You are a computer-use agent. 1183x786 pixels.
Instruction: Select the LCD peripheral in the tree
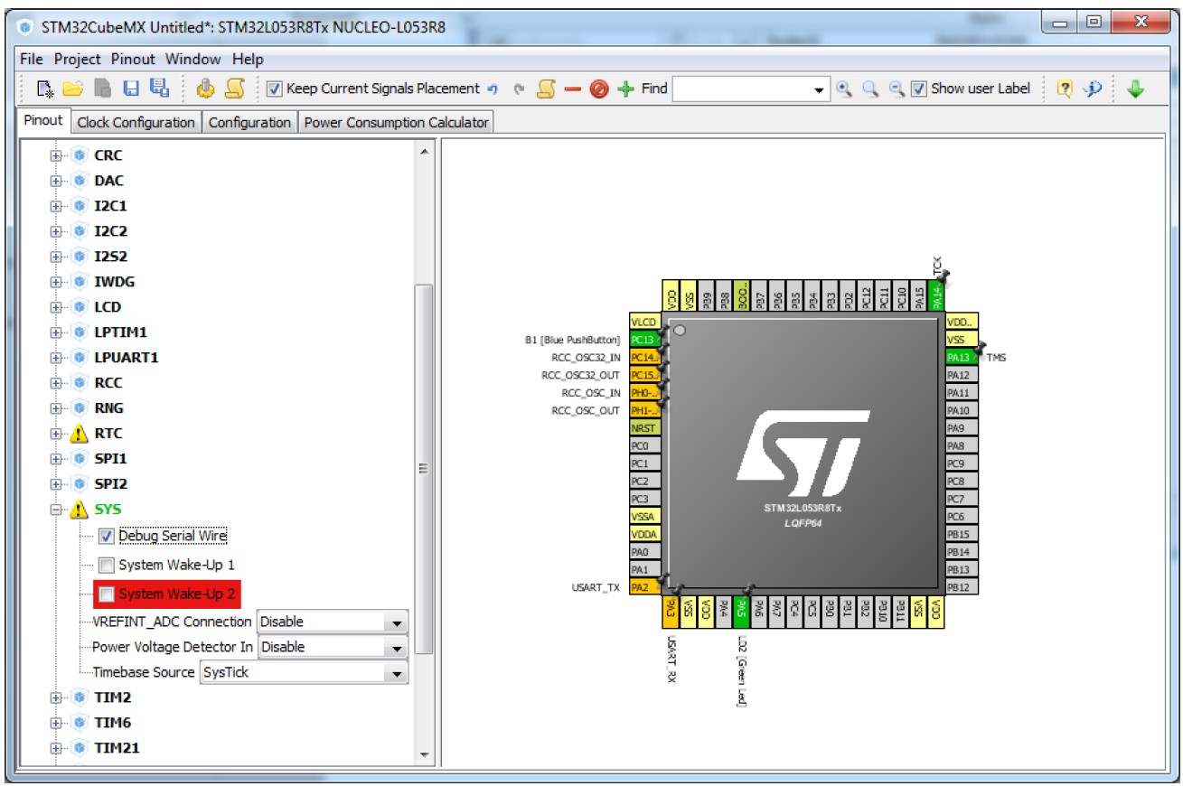click(108, 307)
